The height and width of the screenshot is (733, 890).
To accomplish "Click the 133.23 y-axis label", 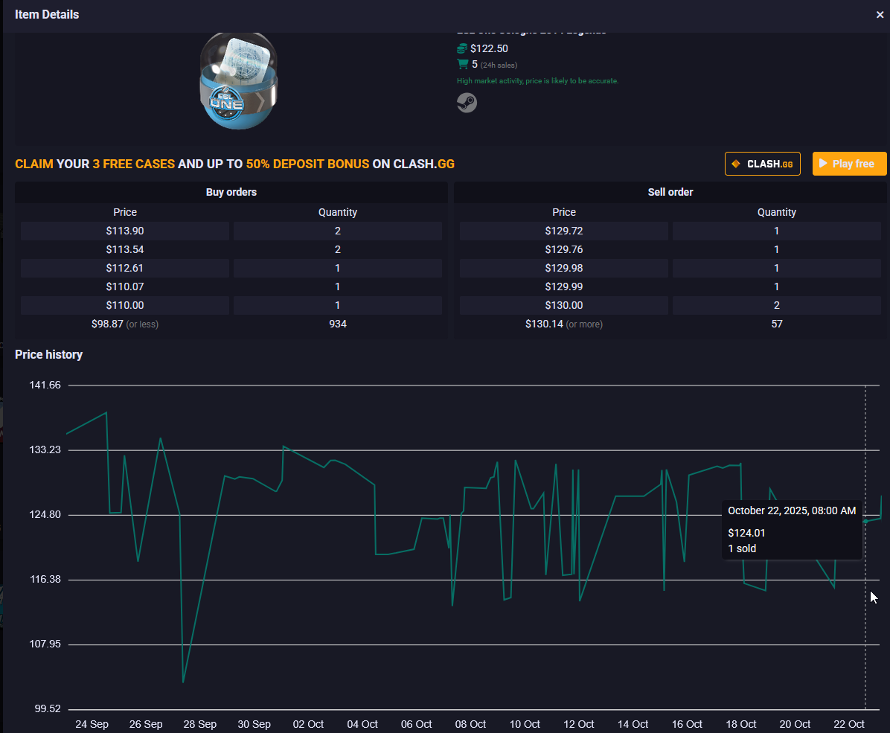I will (x=45, y=449).
